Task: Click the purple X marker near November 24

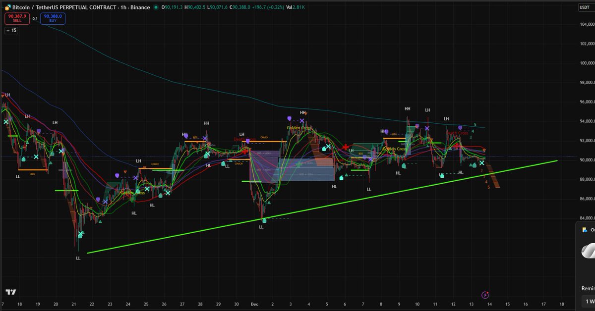Action: point(135,178)
